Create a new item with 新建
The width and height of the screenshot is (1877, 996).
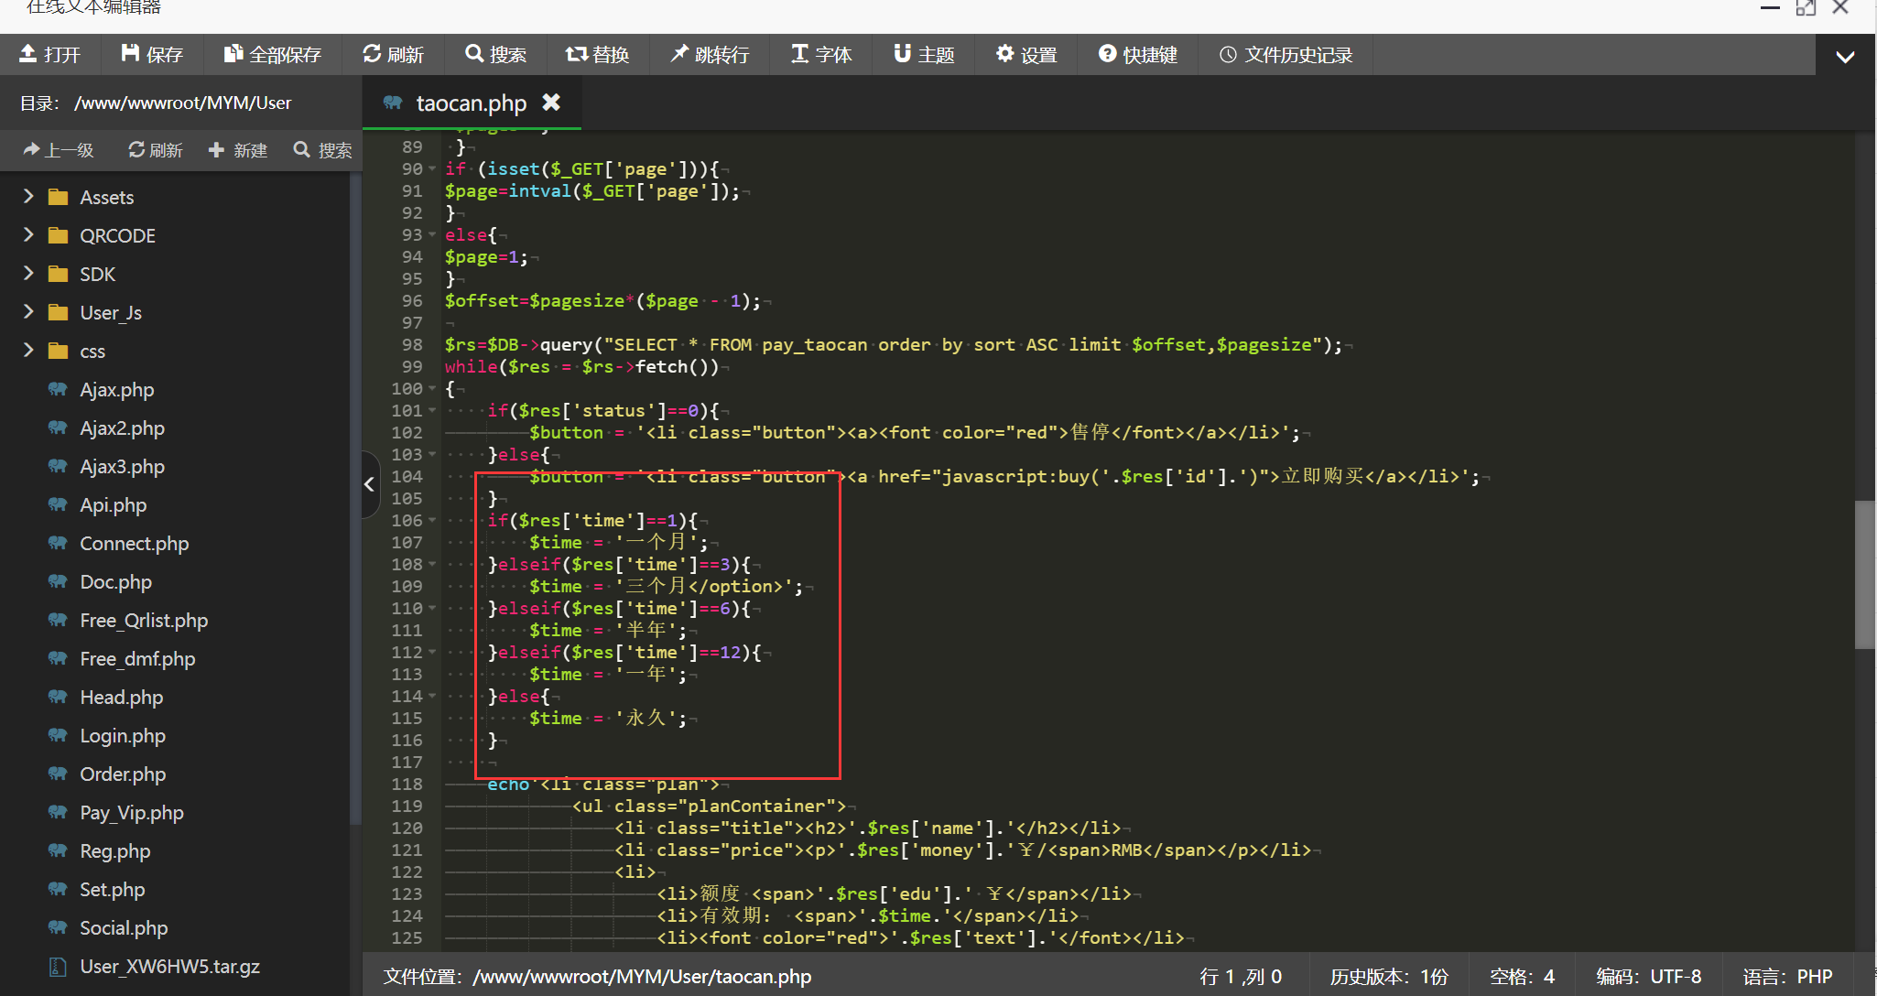click(x=238, y=150)
